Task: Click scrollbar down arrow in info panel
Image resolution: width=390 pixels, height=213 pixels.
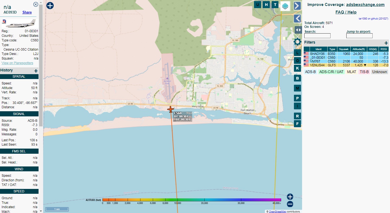Action: coord(41,211)
